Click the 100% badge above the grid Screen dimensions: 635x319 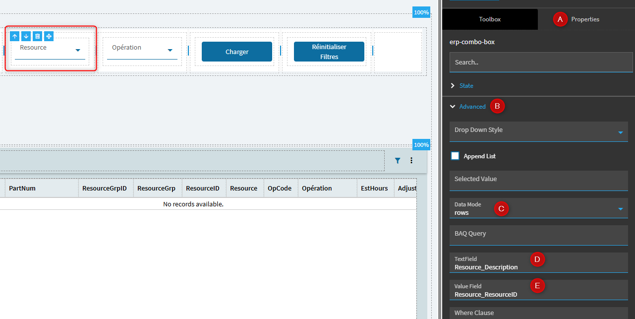pyautogui.click(x=421, y=145)
